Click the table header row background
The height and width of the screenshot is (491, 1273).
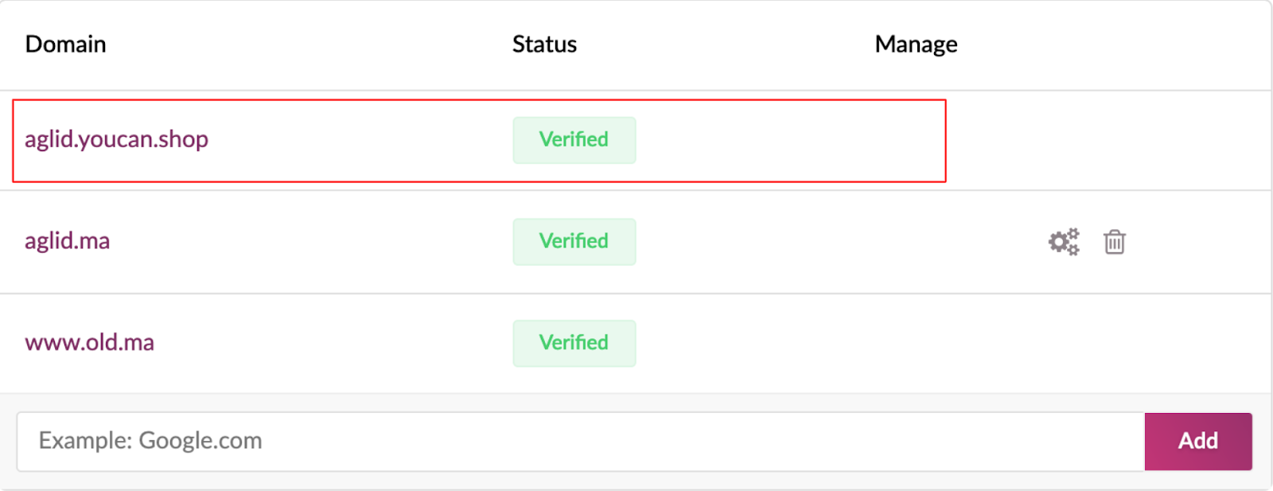[636, 45]
